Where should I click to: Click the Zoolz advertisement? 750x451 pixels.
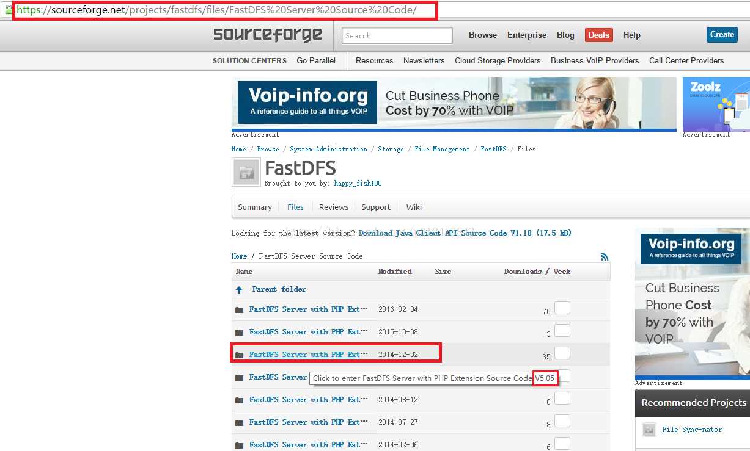[716, 104]
